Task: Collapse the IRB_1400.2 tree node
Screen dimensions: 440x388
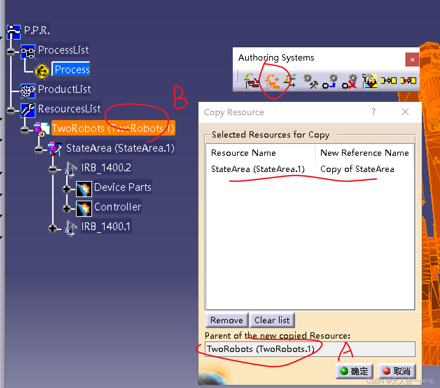Action: pyautogui.click(x=53, y=169)
